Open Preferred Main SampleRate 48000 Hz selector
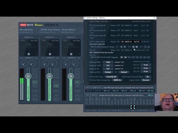 click(x=117, y=80)
